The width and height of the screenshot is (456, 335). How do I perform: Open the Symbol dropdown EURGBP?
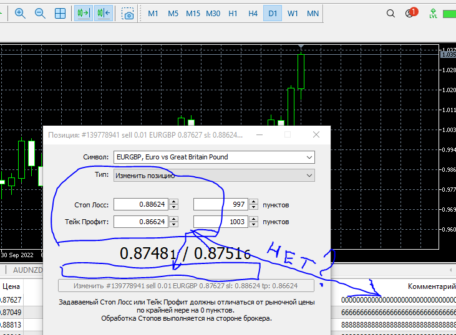coord(214,157)
